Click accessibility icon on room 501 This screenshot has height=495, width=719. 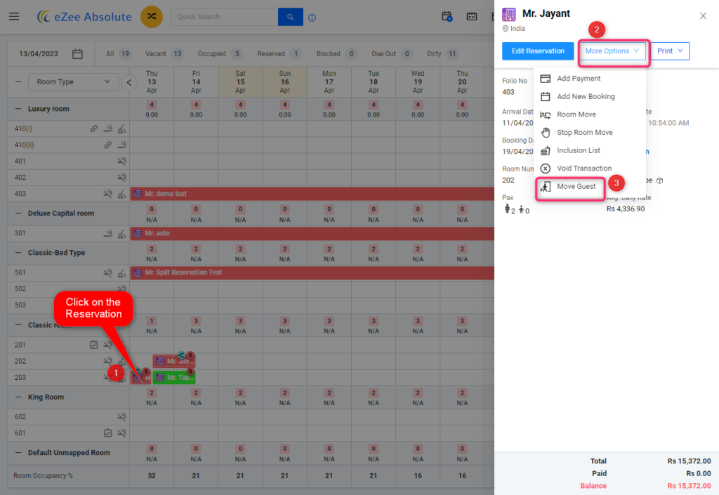pyautogui.click(x=122, y=272)
